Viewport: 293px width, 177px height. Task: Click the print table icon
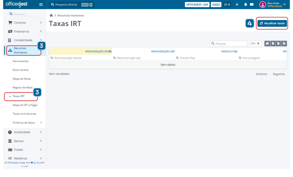284,43
